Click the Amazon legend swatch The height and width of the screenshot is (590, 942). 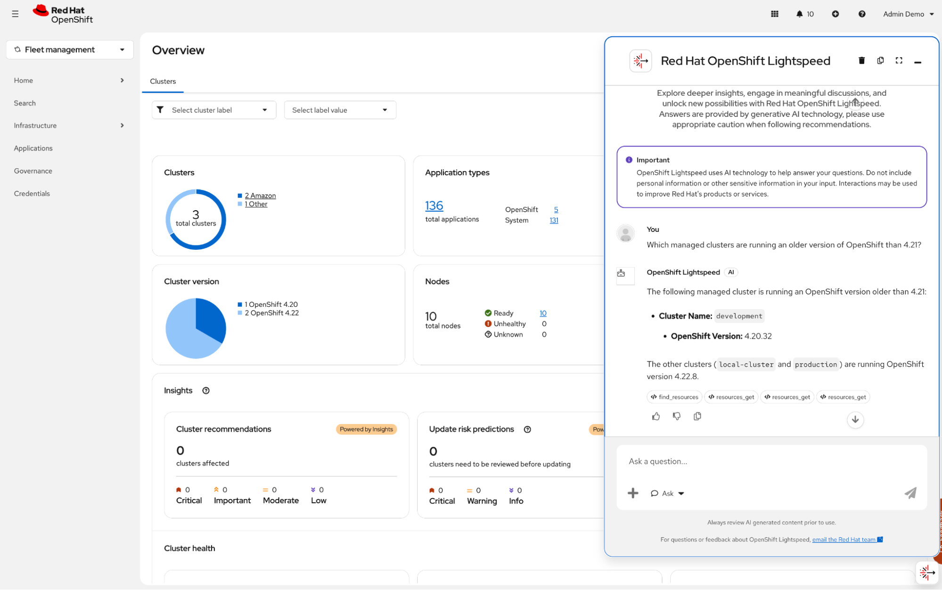(240, 196)
